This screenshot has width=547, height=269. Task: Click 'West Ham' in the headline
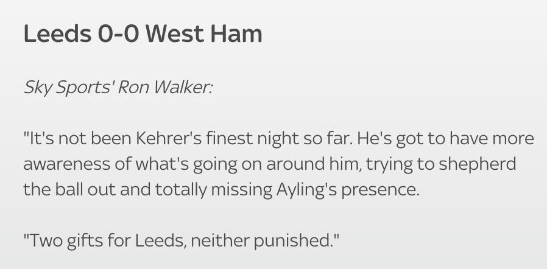(x=203, y=34)
